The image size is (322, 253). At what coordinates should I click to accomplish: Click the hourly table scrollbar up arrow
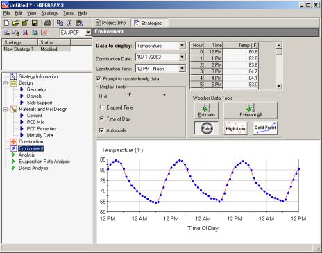(x=279, y=45)
